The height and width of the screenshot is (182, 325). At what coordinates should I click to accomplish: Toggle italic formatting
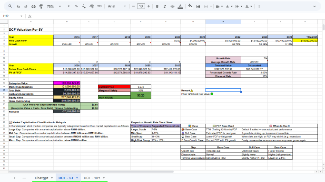pyautogui.click(x=165, y=6)
